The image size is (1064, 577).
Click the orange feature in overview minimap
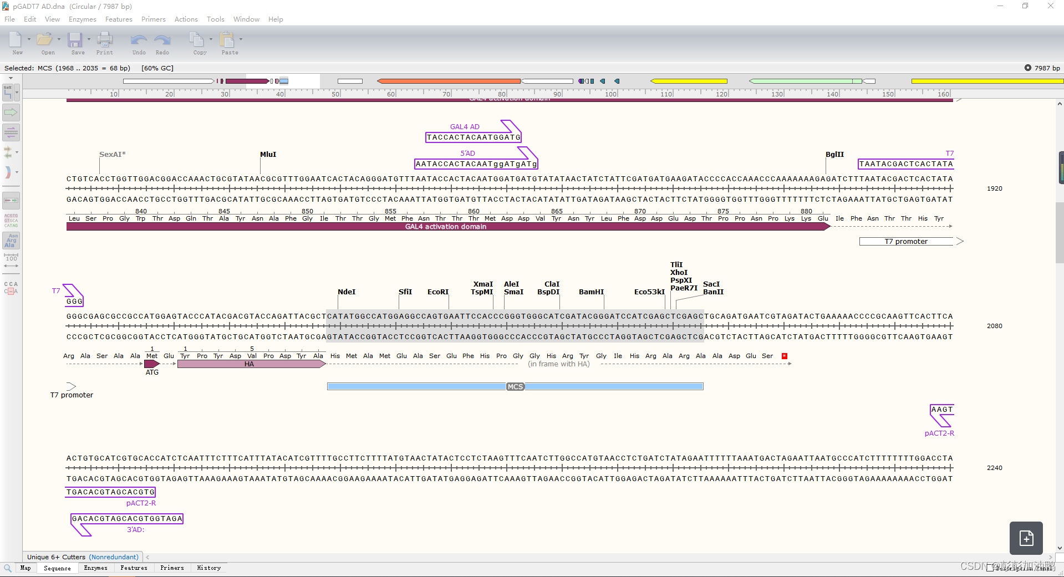[x=449, y=81]
